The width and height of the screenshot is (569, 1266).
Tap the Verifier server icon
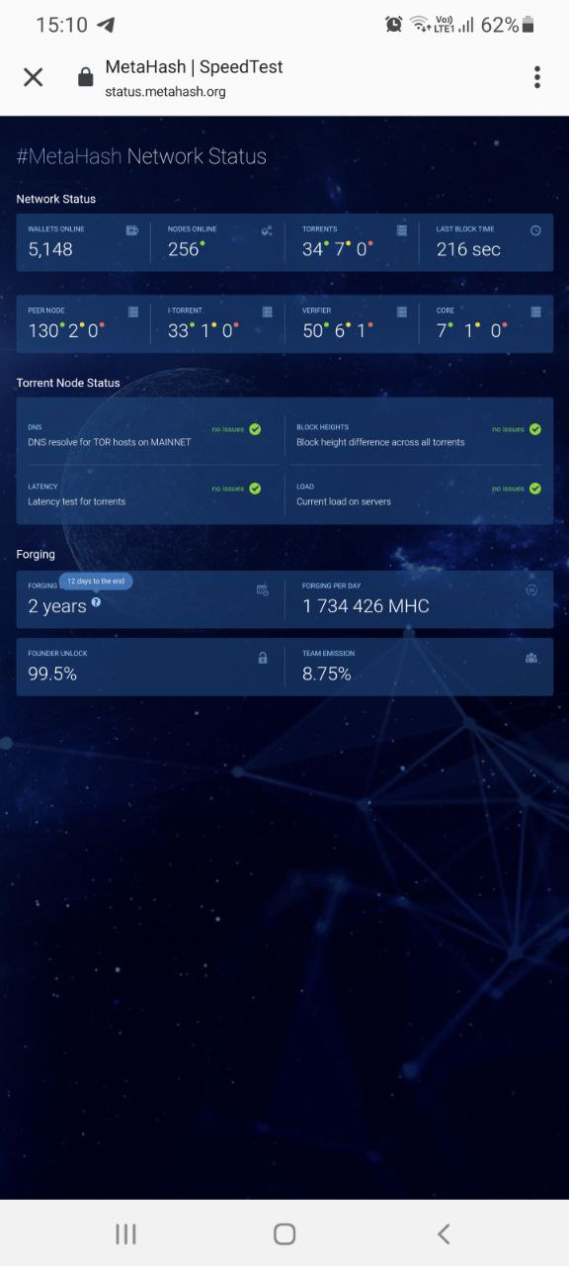402,312
